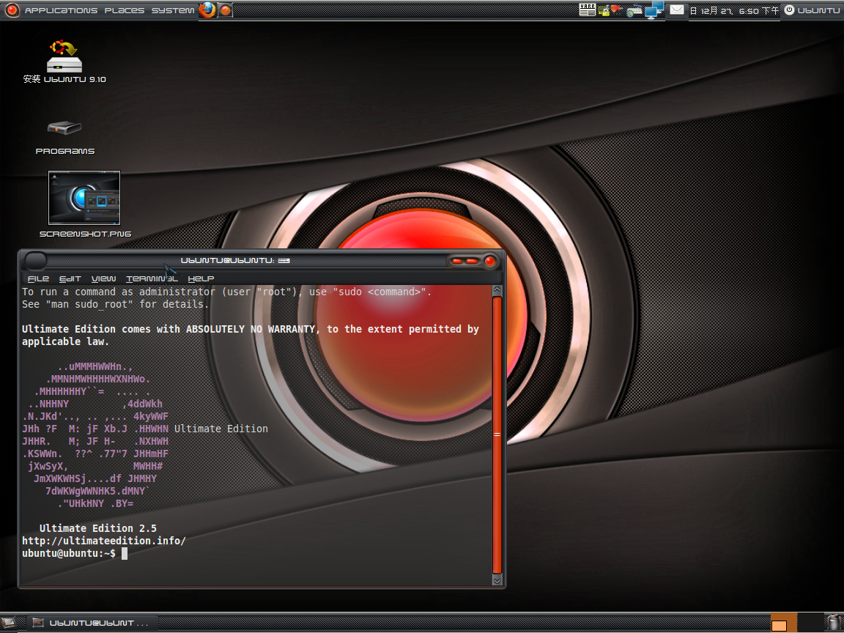Launch Firefox from the top panel

208,10
